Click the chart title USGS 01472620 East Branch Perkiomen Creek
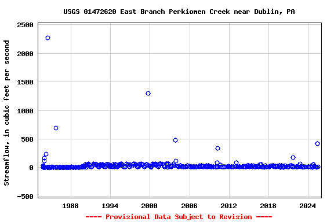The image size is (334, 222). point(179,12)
